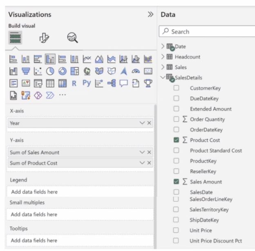The image size is (255, 251).
Task: Select the donut chart visual
Action: pos(62,71)
